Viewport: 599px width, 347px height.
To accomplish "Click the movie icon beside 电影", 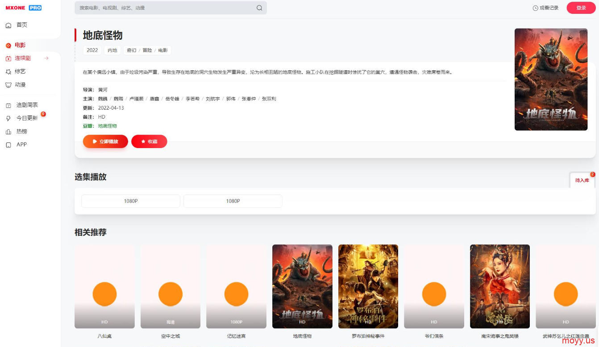I will tap(8, 45).
